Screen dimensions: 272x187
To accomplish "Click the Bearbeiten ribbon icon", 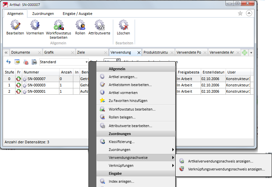I will [x=15, y=25].
